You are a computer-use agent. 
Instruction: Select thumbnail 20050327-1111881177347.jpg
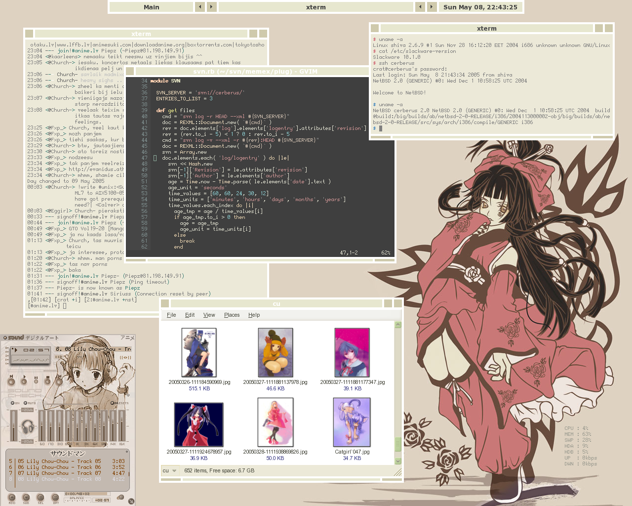[x=352, y=353]
